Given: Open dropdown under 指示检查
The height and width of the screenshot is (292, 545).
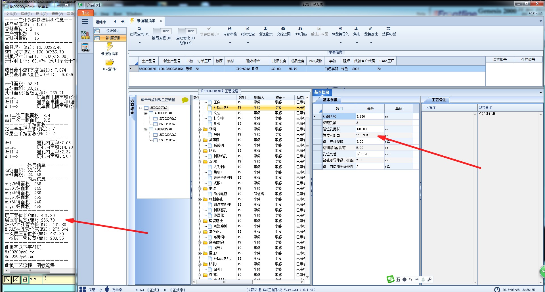Looking at the screenshot, I should tap(248, 43).
